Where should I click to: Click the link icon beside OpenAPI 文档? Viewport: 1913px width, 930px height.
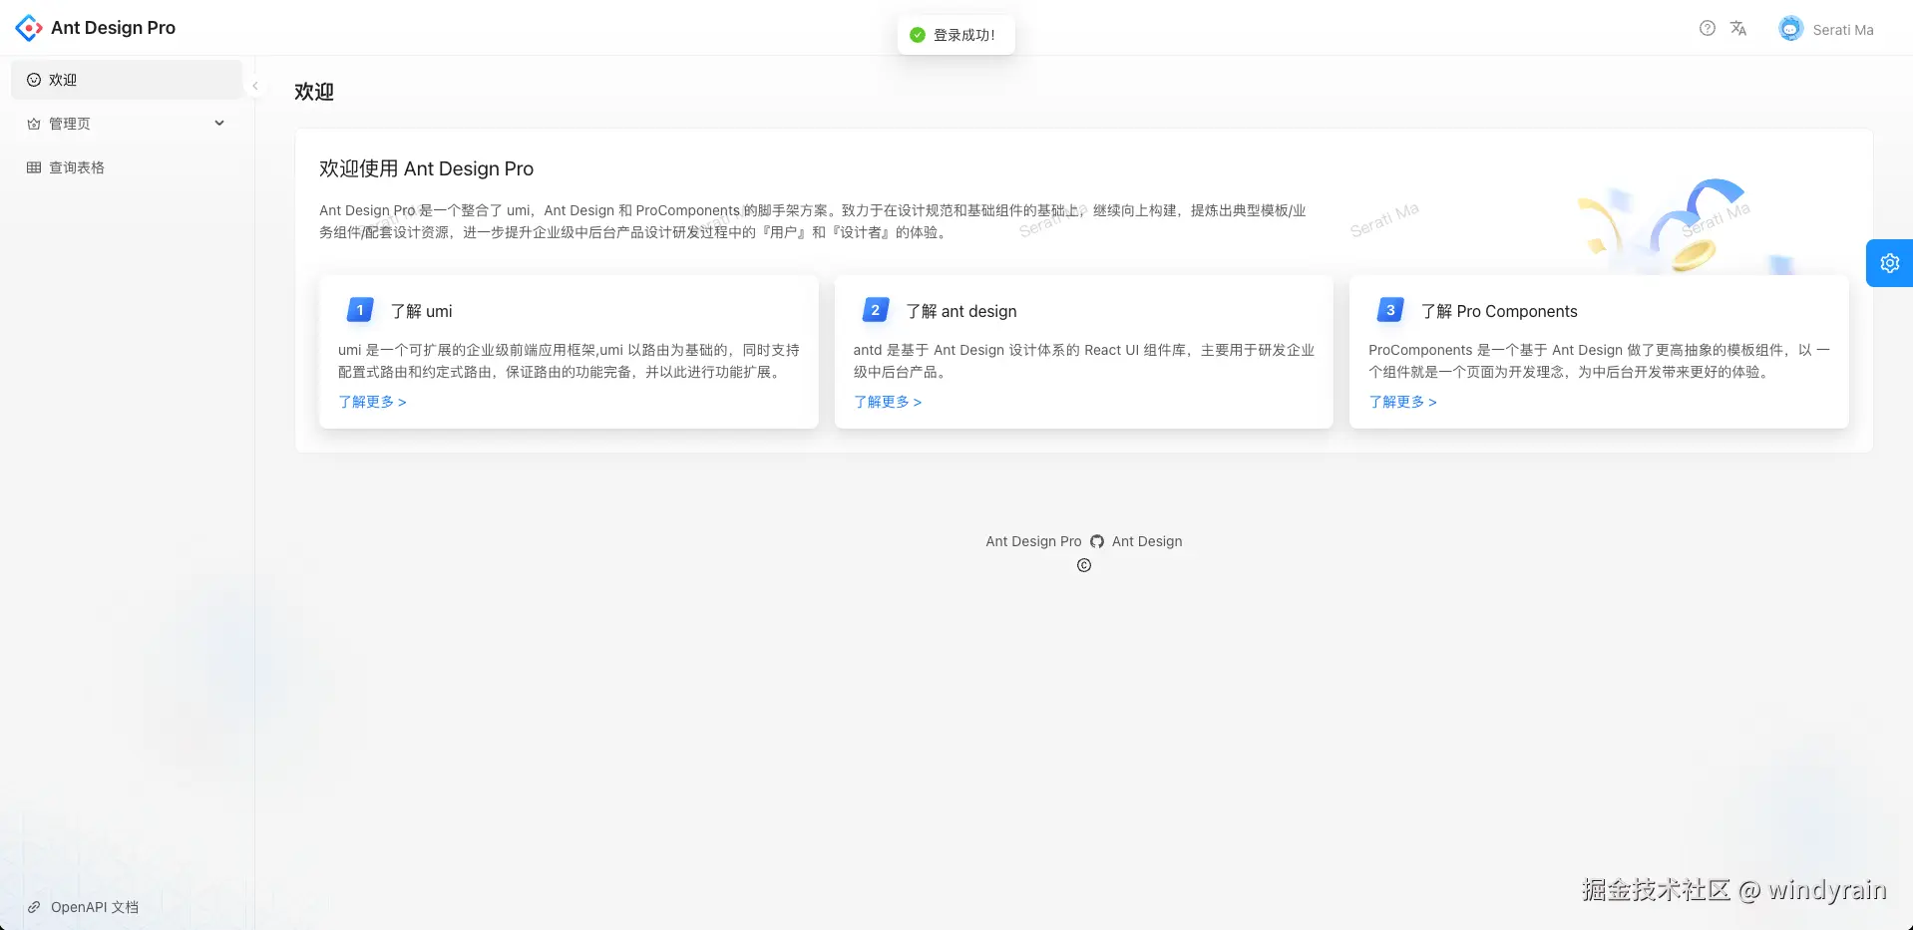tap(34, 907)
